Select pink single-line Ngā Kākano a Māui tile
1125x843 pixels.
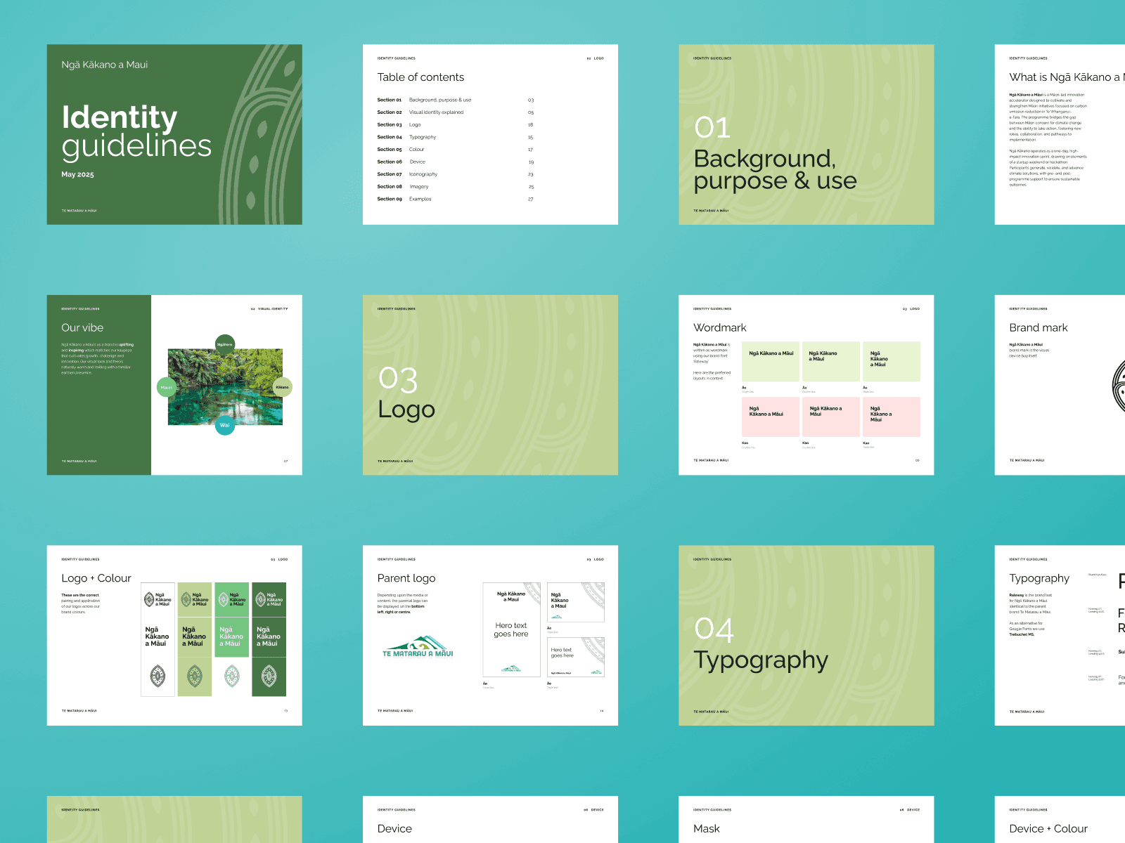click(x=771, y=417)
